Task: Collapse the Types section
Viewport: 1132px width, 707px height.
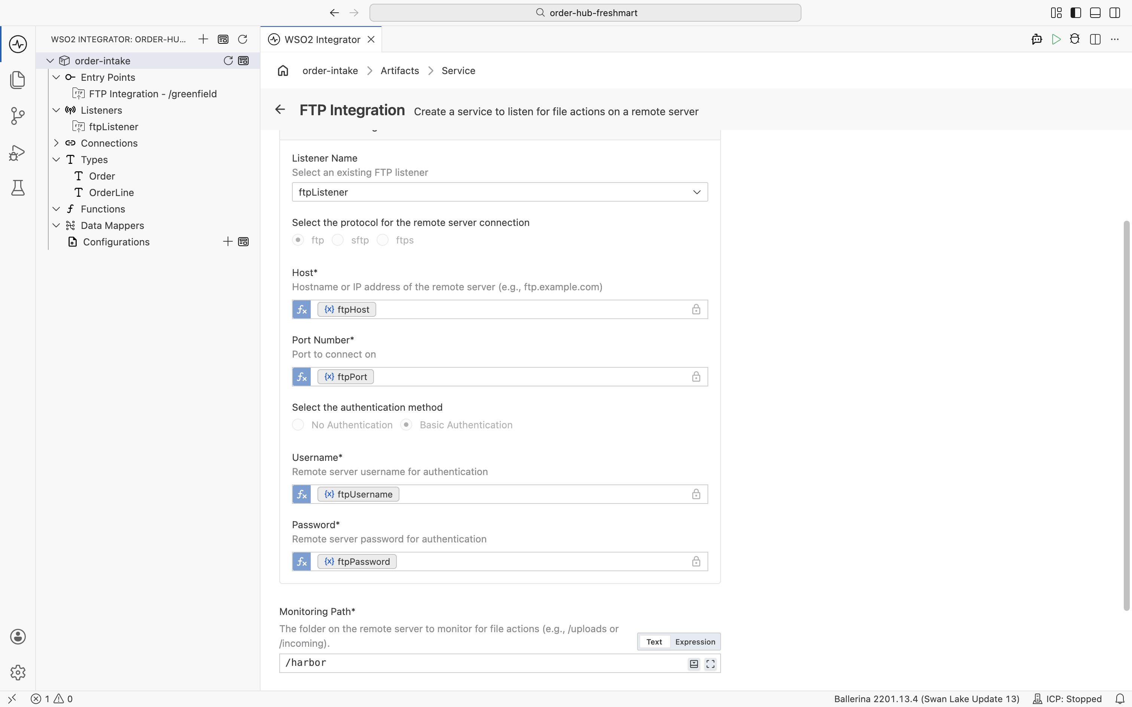Action: pos(56,159)
